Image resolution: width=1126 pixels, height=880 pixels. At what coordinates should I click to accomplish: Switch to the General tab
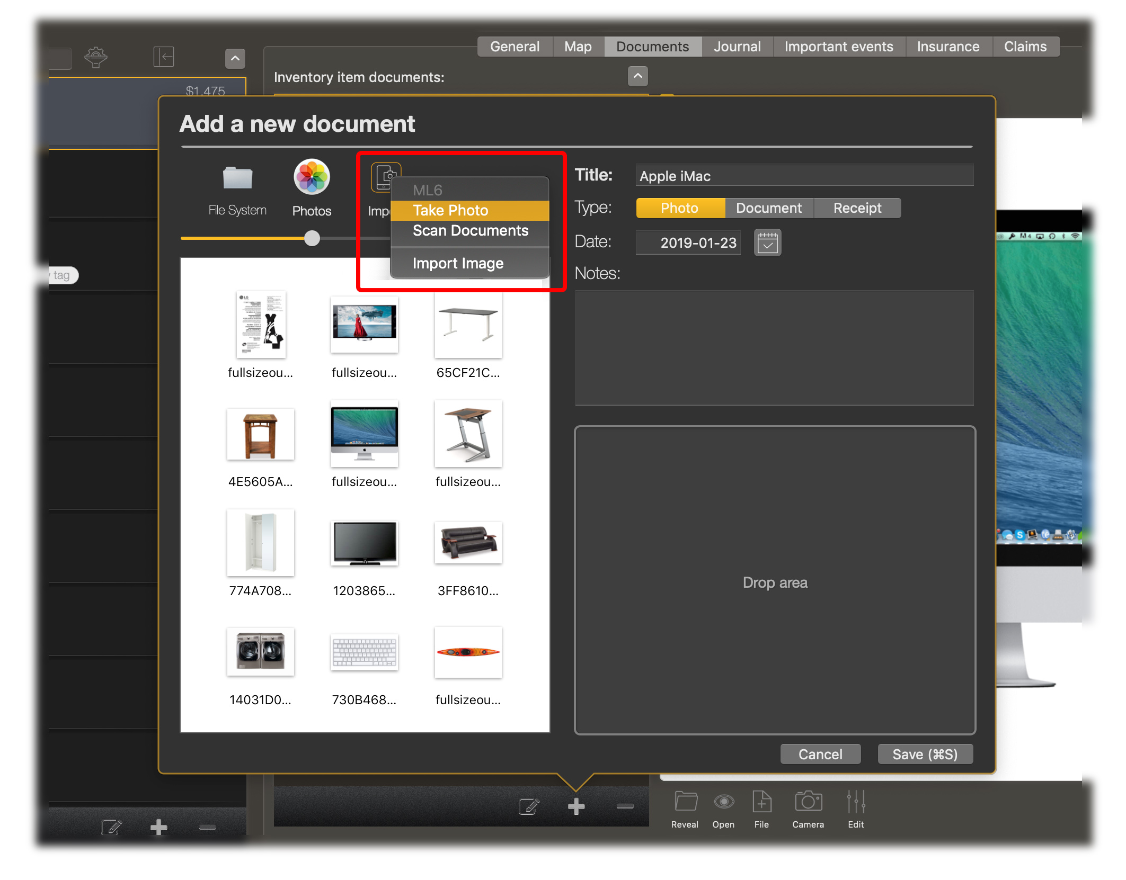pos(515,47)
